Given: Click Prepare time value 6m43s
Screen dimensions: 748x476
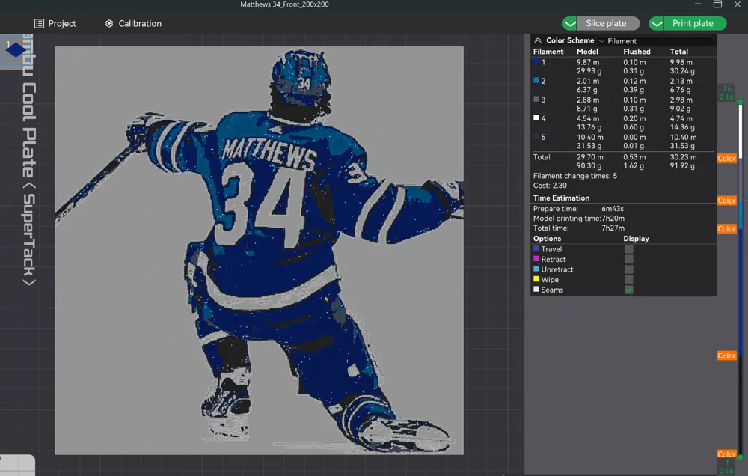Looking at the screenshot, I should [613, 209].
